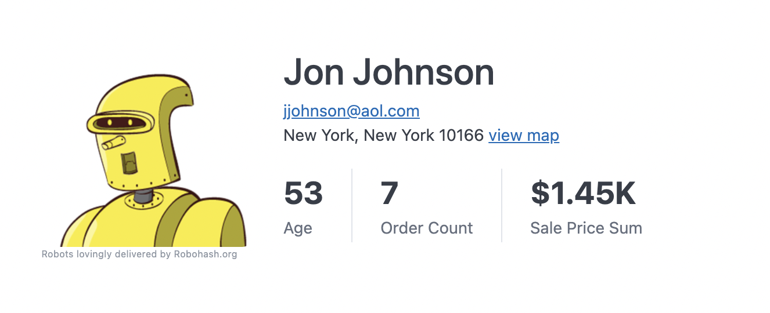Click the Age label
Image resolution: width=770 pixels, height=313 pixels.
[298, 228]
